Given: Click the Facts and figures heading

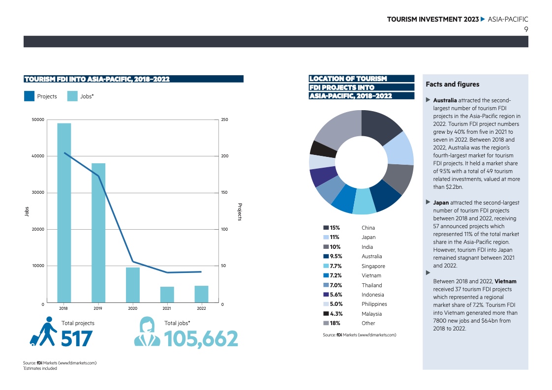Looking at the screenshot, I should [x=452, y=84].
